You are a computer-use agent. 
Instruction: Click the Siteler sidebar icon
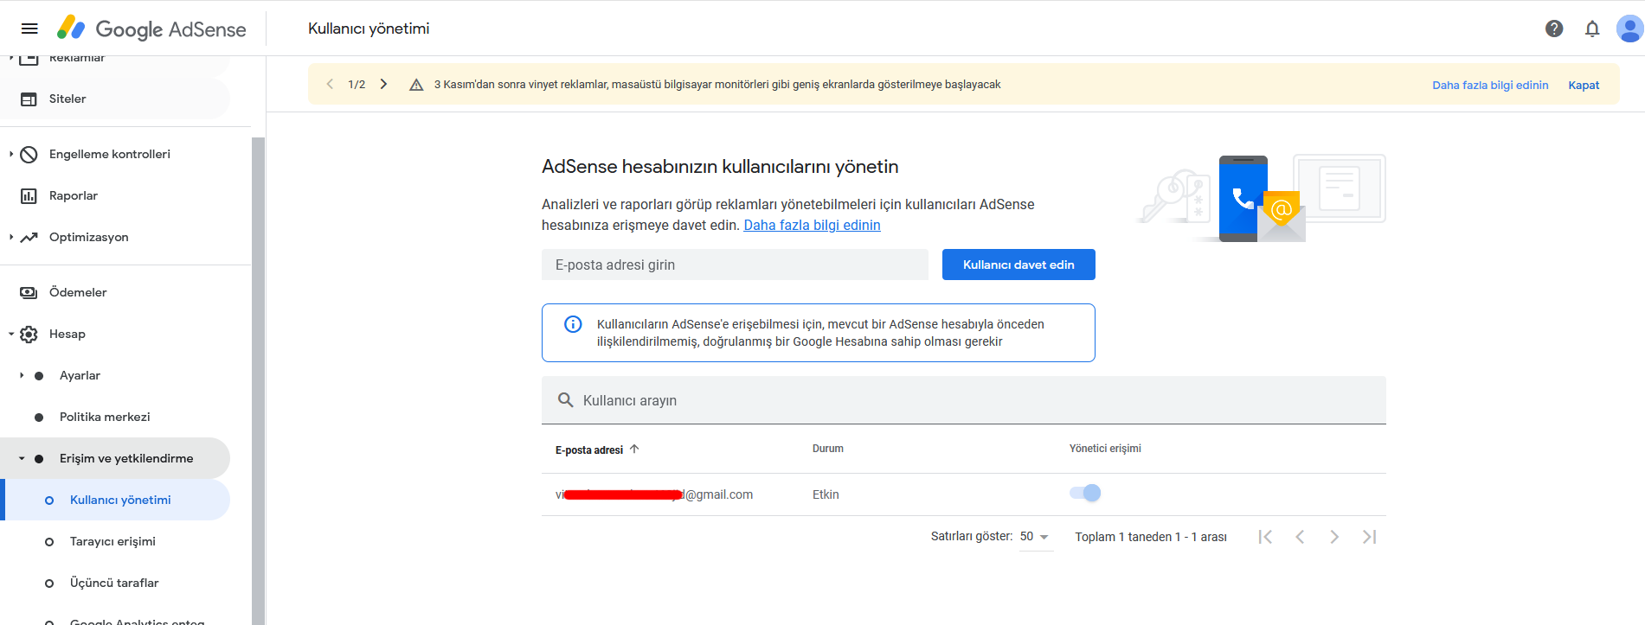click(x=29, y=99)
